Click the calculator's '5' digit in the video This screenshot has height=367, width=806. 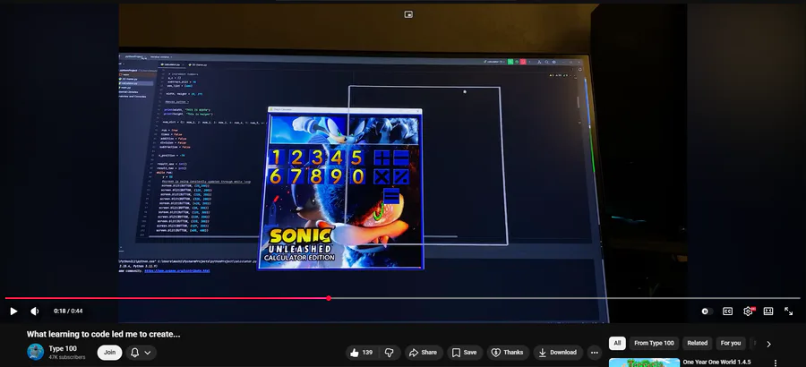(356, 158)
